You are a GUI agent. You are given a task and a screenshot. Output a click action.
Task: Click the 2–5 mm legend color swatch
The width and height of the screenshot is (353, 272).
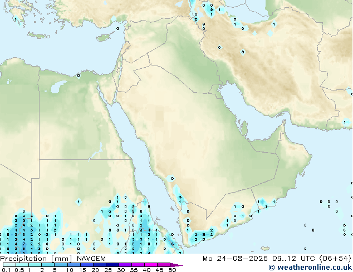tap(48, 265)
